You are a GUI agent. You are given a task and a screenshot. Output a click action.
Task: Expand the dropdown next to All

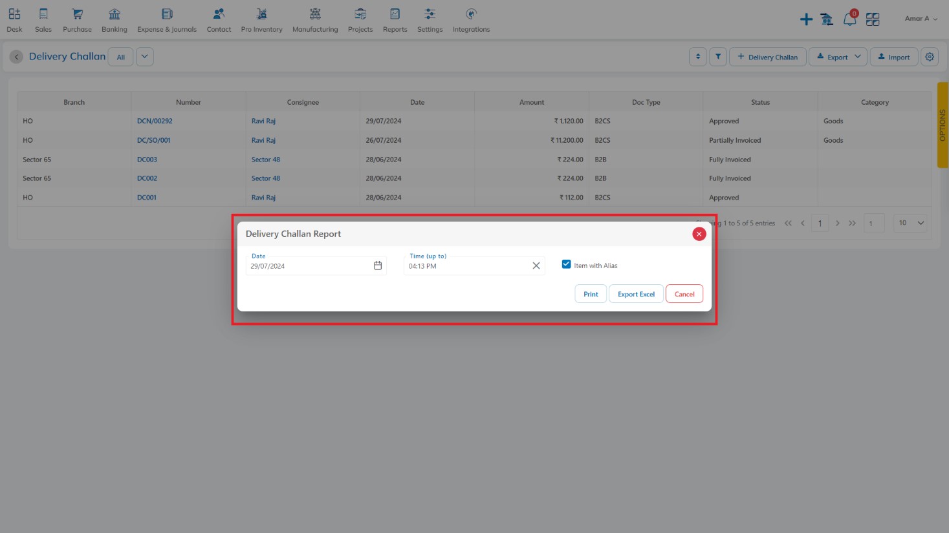click(145, 57)
